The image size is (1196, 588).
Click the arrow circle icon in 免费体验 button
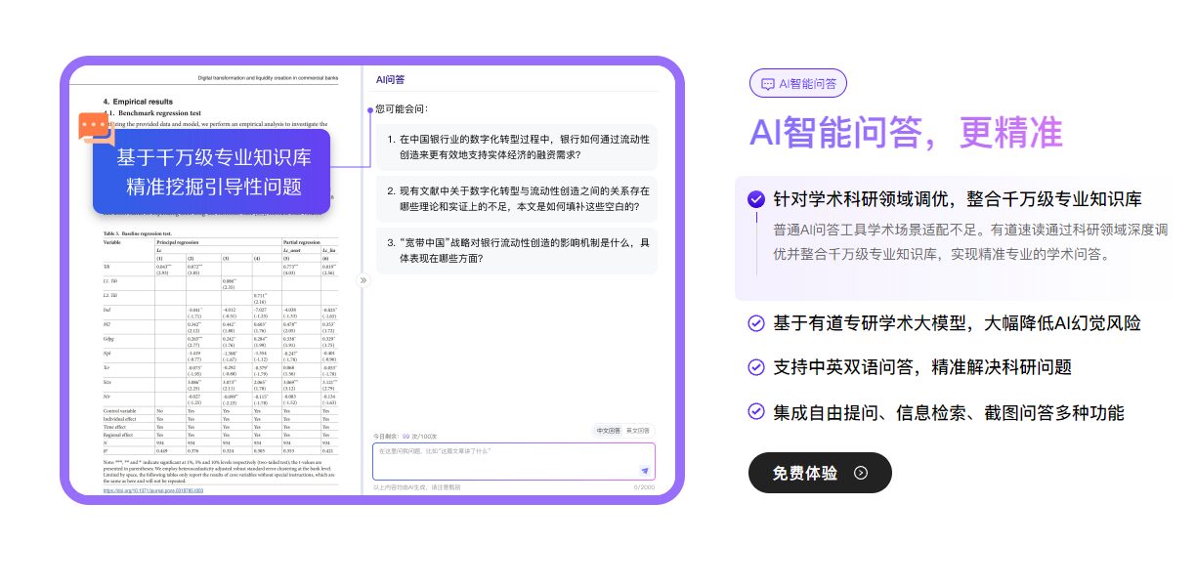click(x=860, y=473)
